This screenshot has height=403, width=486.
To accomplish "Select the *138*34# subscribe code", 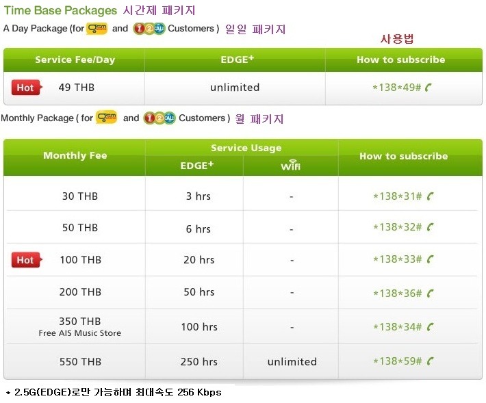I will (x=398, y=327).
